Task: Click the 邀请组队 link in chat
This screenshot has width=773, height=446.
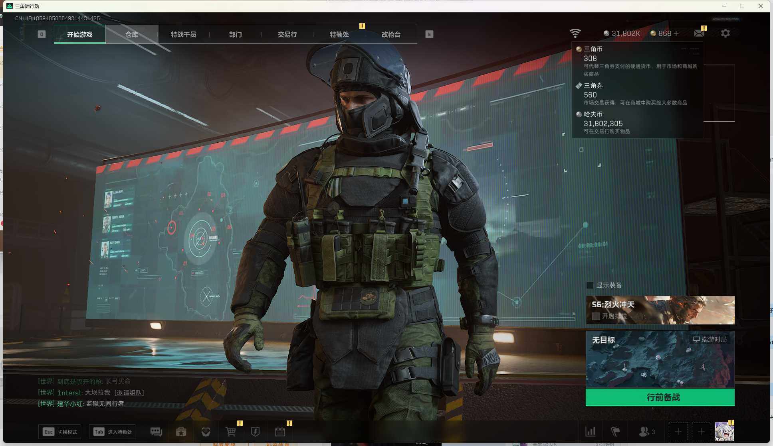Action: pyautogui.click(x=129, y=393)
